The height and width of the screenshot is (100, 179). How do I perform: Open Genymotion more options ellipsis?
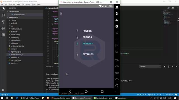117,92
